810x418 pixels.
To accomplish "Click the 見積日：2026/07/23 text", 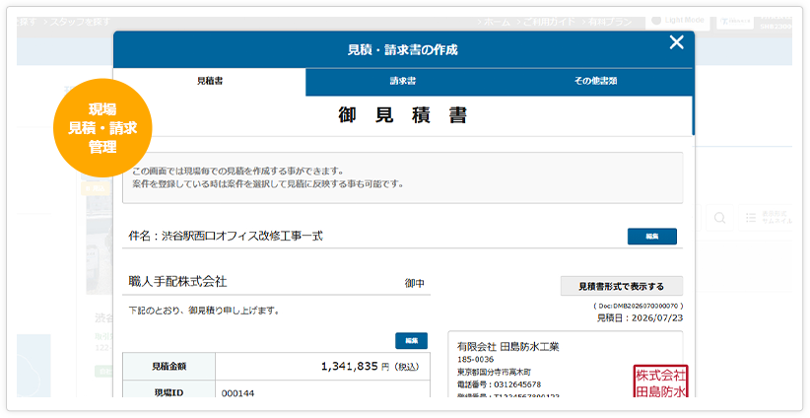I will coord(640,317).
